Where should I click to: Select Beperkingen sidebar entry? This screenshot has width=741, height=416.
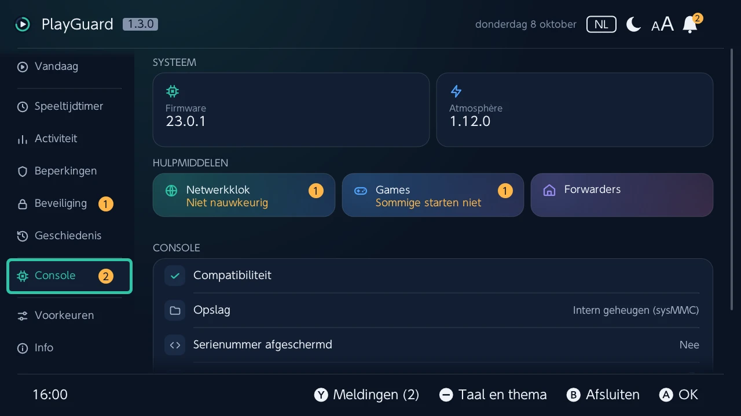tap(69, 171)
